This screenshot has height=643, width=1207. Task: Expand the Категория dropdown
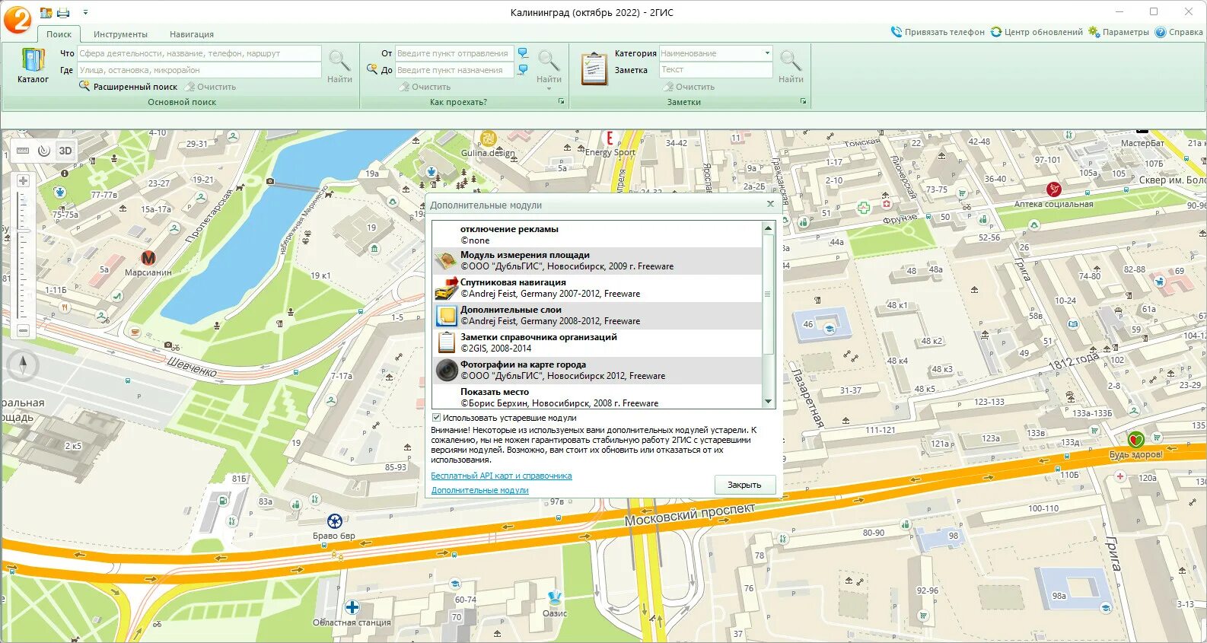pos(767,53)
